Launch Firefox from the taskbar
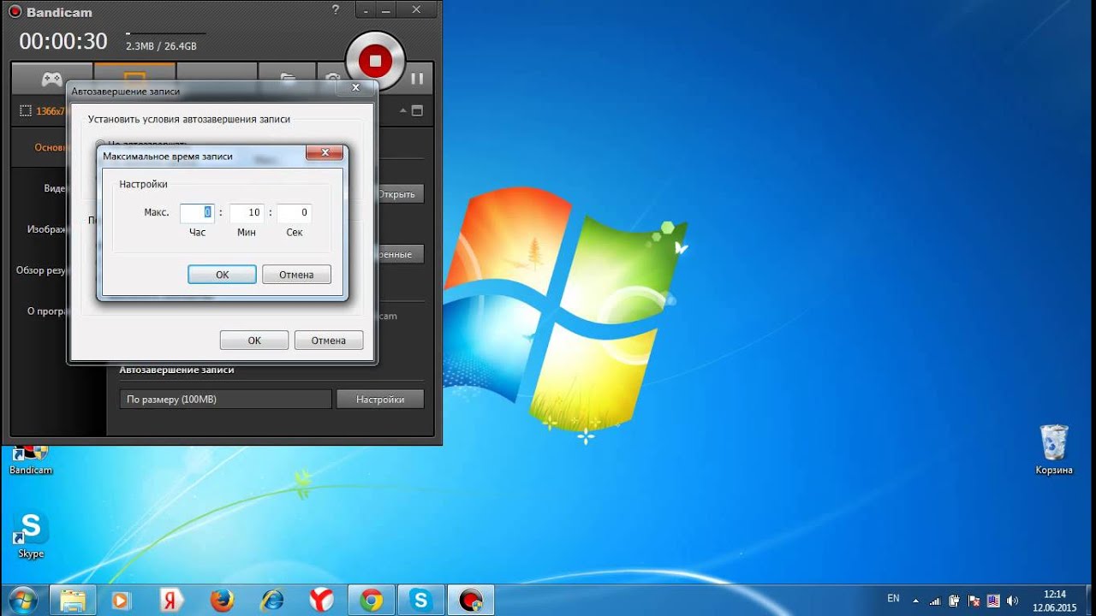The image size is (1096, 616). point(221,600)
